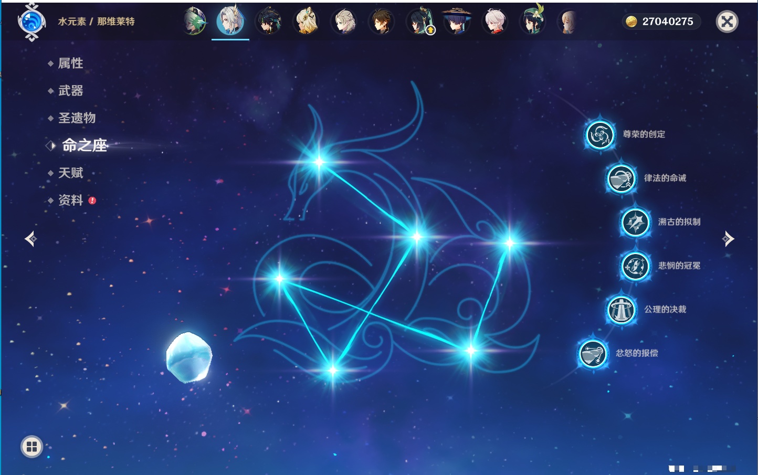Go to next character with right arrow
This screenshot has height=475, width=758.
click(728, 239)
